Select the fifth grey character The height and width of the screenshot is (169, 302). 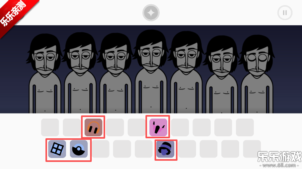click(x=186, y=72)
